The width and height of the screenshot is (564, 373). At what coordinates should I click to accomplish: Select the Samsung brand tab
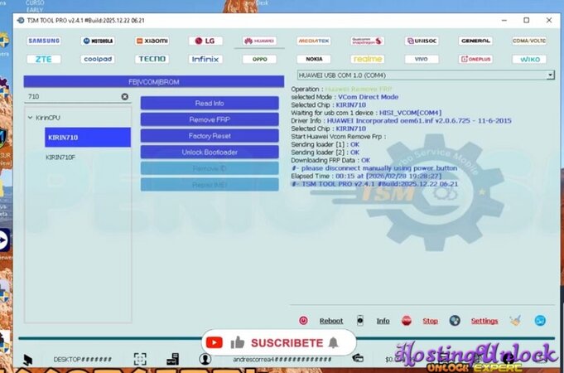click(43, 41)
